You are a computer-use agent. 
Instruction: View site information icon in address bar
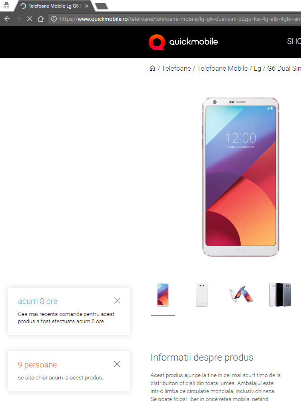(54, 19)
